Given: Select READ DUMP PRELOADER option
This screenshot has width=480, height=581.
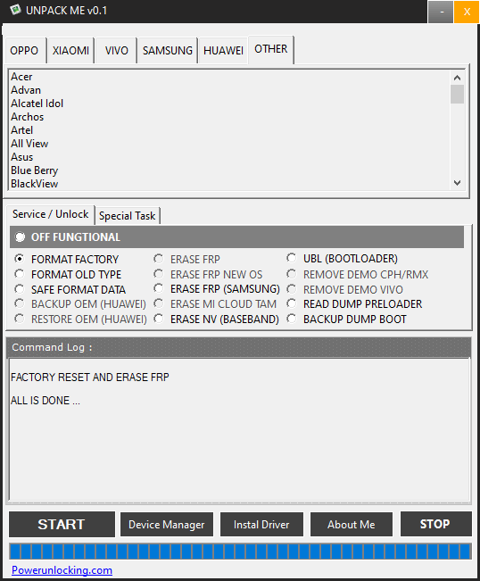Looking at the screenshot, I should click(292, 303).
